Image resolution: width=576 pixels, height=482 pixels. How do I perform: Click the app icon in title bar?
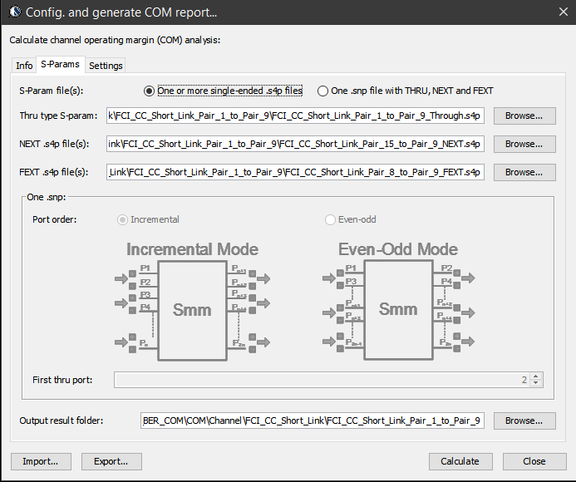pyautogui.click(x=14, y=12)
